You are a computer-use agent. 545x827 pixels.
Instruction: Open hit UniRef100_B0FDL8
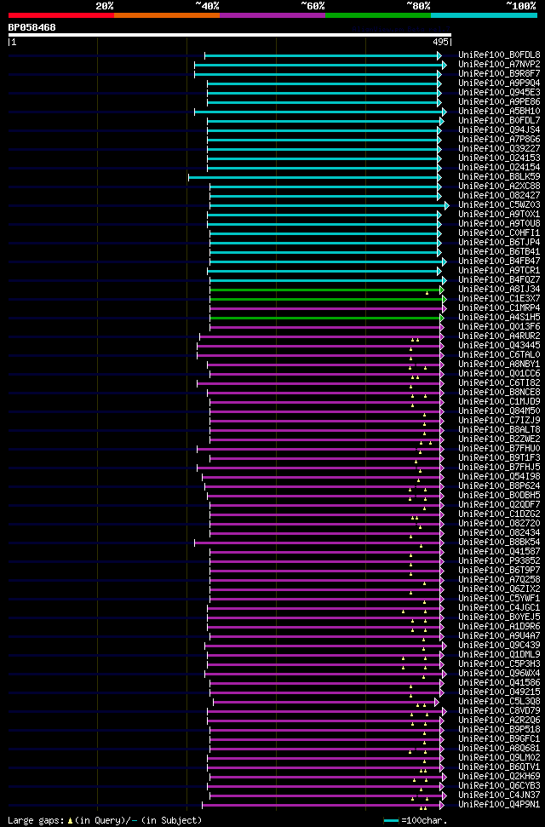pyautogui.click(x=499, y=55)
